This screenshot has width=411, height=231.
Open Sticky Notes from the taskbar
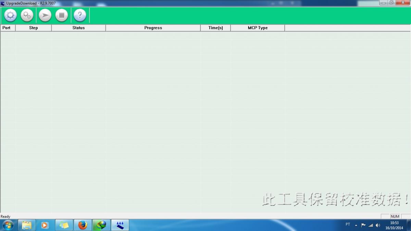coord(64,225)
